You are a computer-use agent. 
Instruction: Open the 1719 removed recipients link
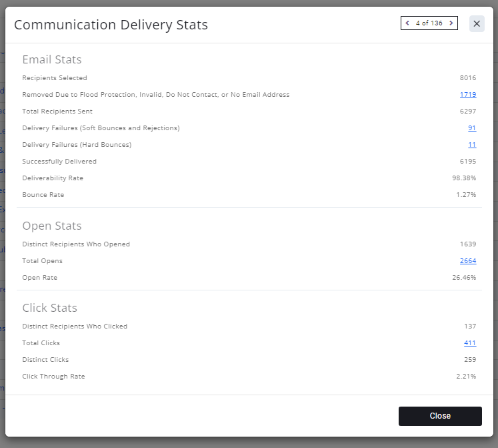coord(468,95)
